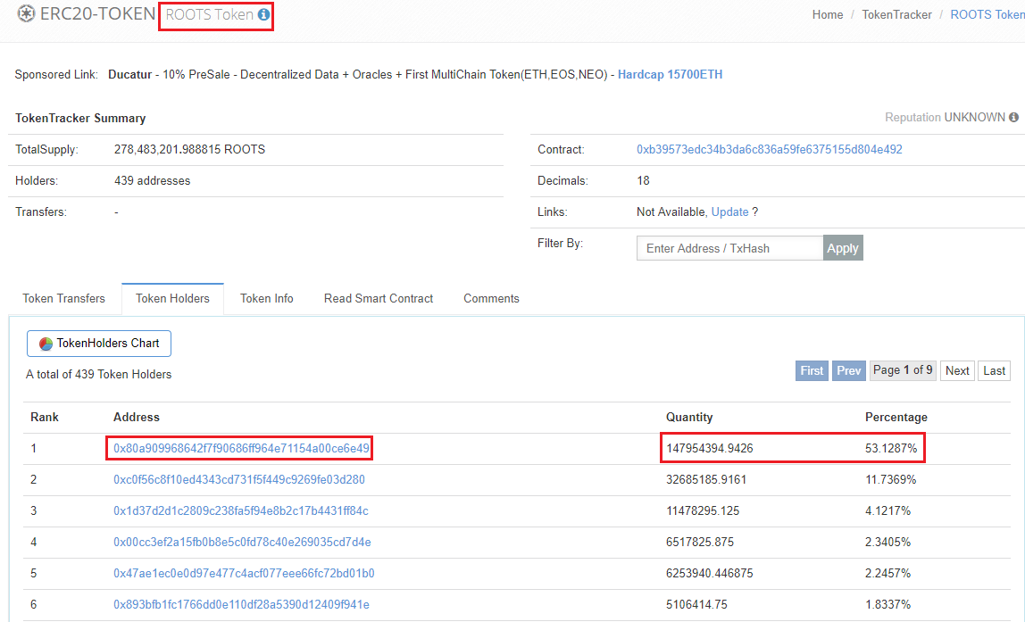The width and height of the screenshot is (1025, 622).
Task: Click the Next page button
Action: click(x=958, y=370)
